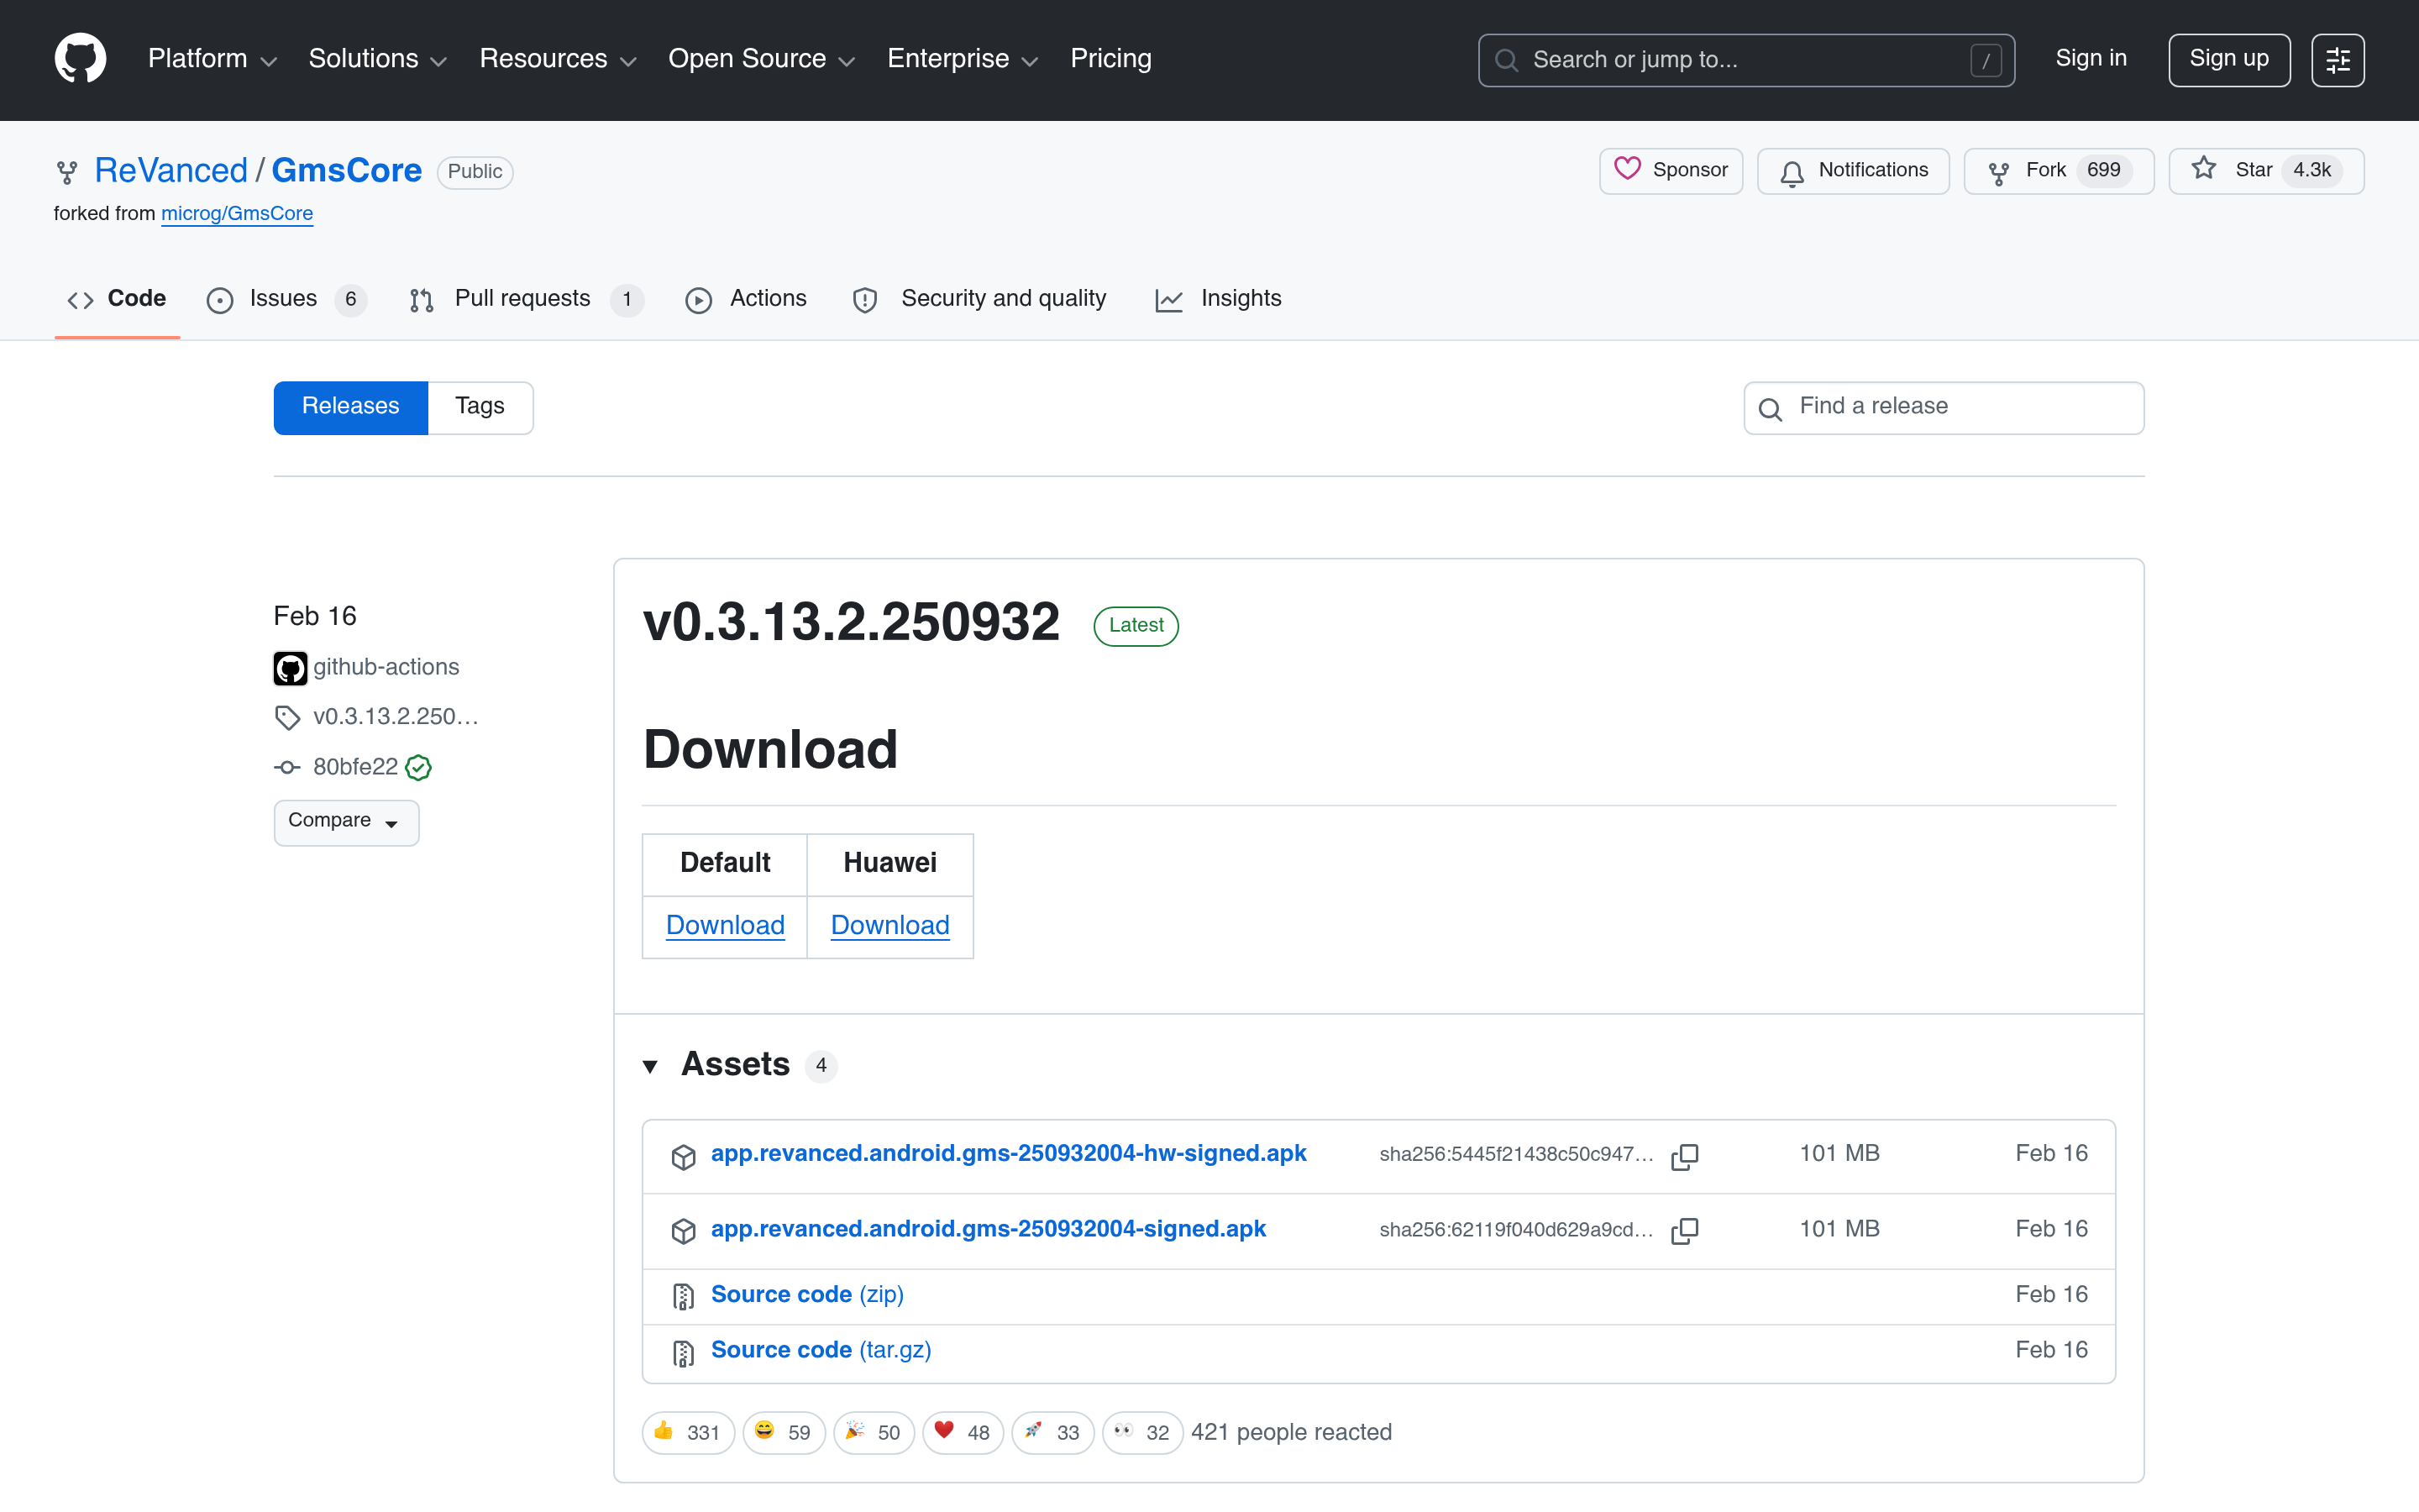The image size is (2419, 1512).
Task: Open the Issues tab
Action: tap(287, 299)
